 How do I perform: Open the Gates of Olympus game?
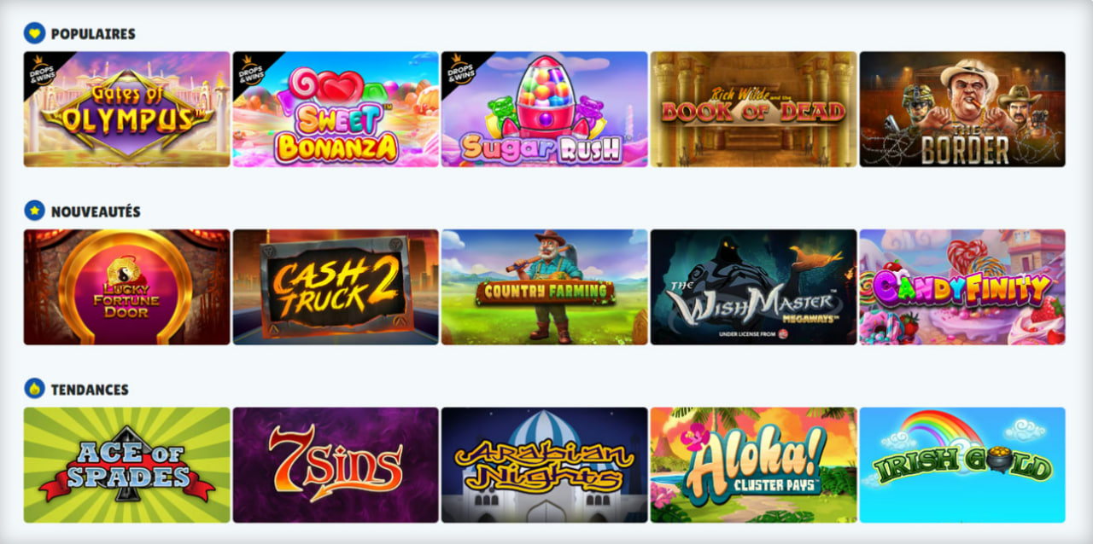[x=127, y=109]
